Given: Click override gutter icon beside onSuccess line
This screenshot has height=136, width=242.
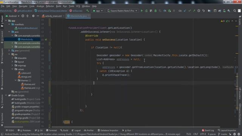Looking at the screenshot, I should point(46,40).
